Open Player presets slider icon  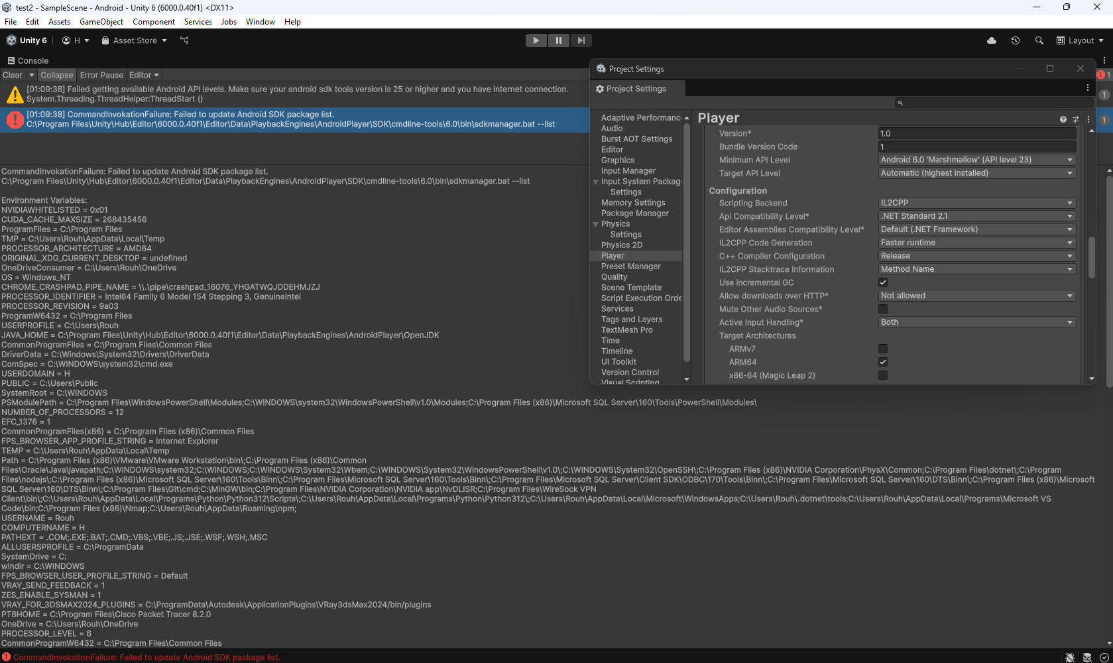1076,119
